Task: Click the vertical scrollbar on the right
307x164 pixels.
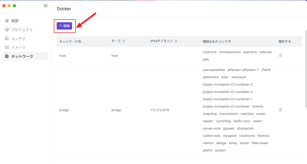Action: click(x=306, y=69)
